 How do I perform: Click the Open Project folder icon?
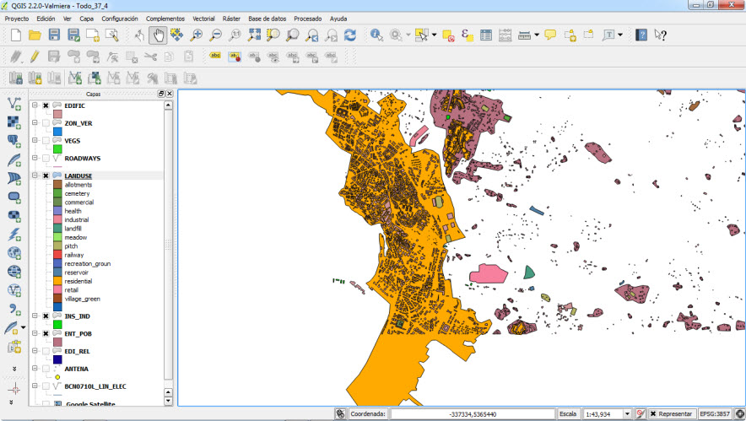click(35, 35)
